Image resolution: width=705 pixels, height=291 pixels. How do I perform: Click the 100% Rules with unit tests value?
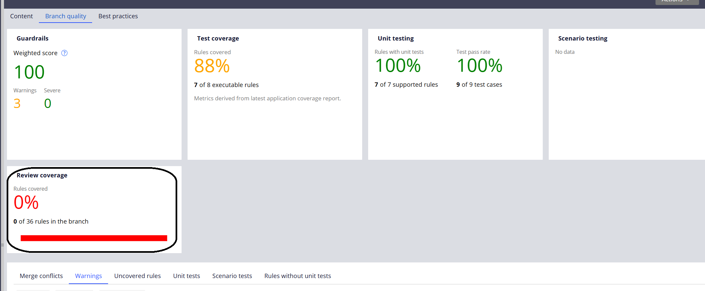398,66
